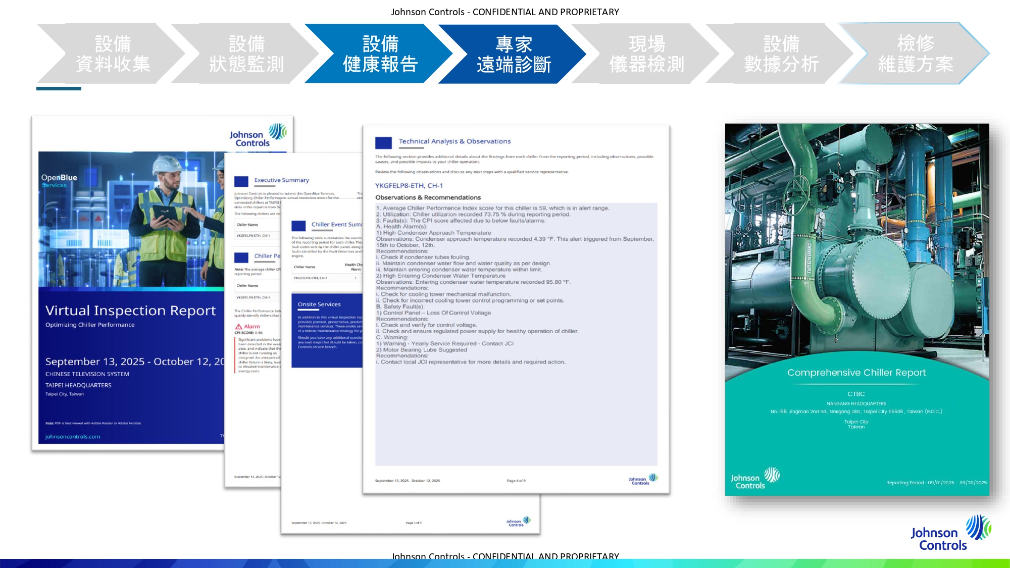Click the highlighted 設備健康報告 step
This screenshot has width=1010, height=568.
380,54
